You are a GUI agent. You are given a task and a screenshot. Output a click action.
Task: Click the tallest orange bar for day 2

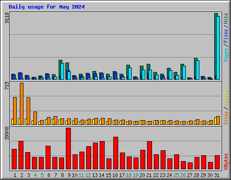tap(22, 103)
